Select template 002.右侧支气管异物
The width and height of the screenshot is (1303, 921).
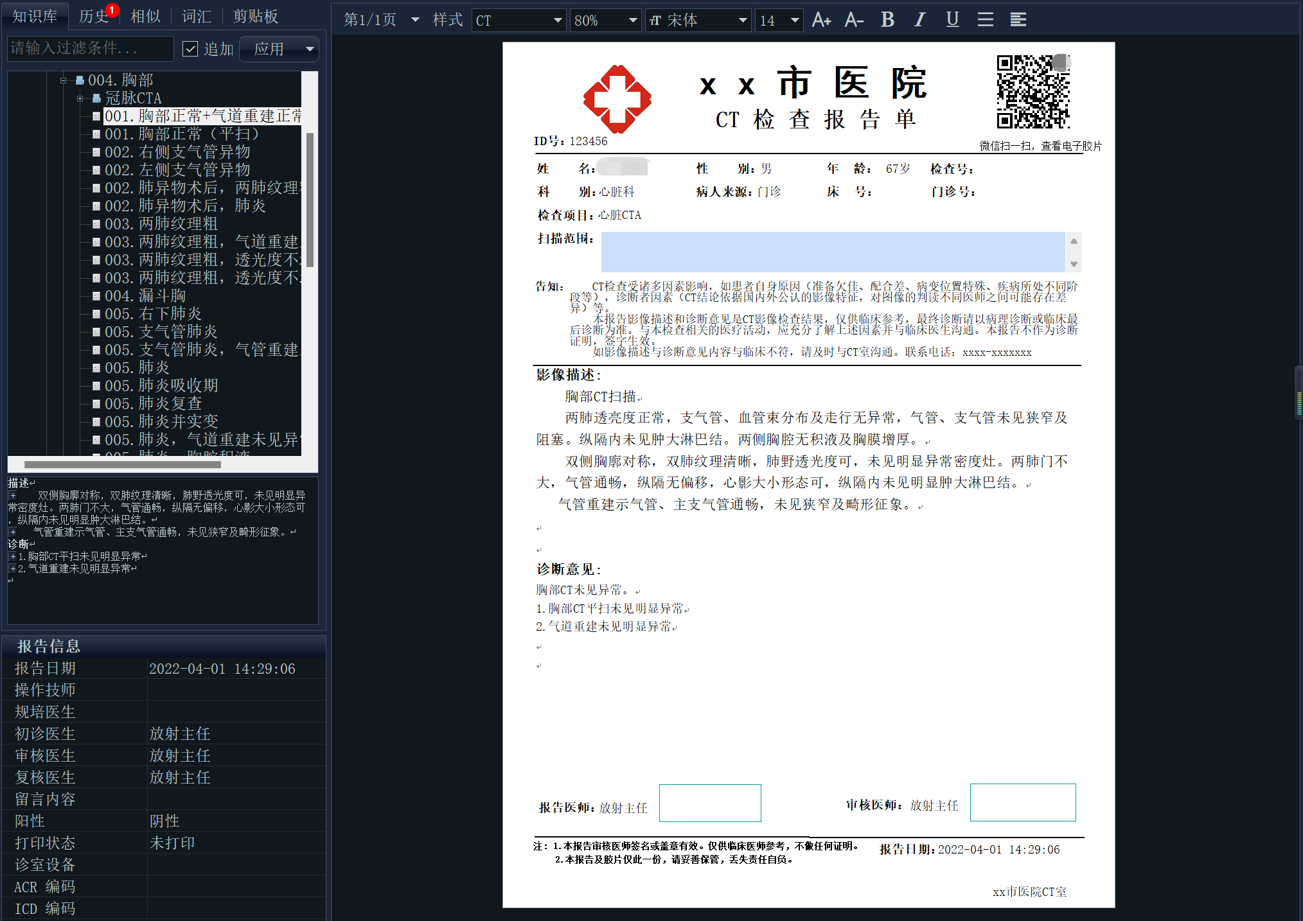coord(177,152)
